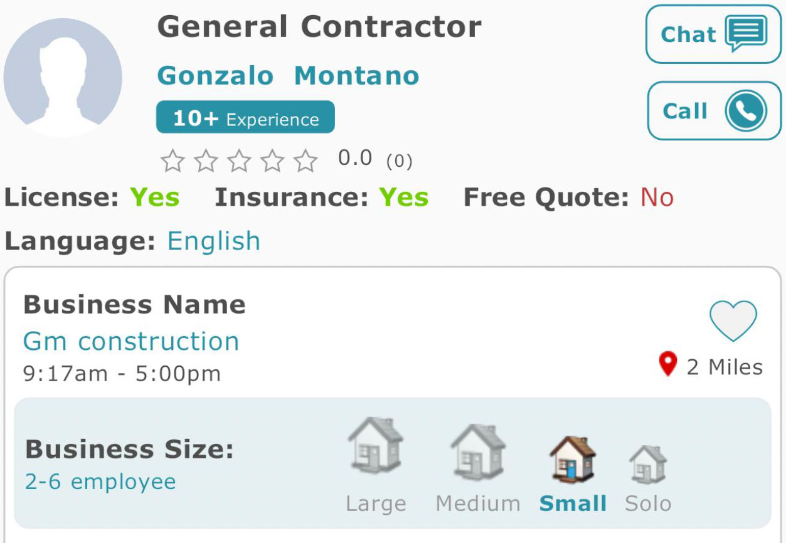Image resolution: width=786 pixels, height=543 pixels.
Task: Open chat with the contractor
Action: 713,34
